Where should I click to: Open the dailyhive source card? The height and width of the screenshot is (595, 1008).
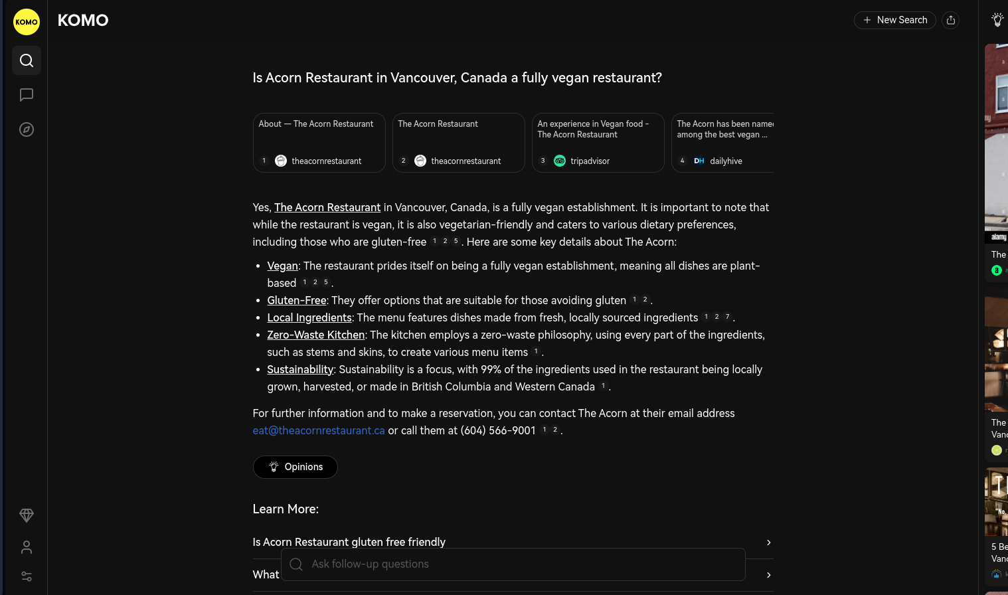(x=723, y=143)
